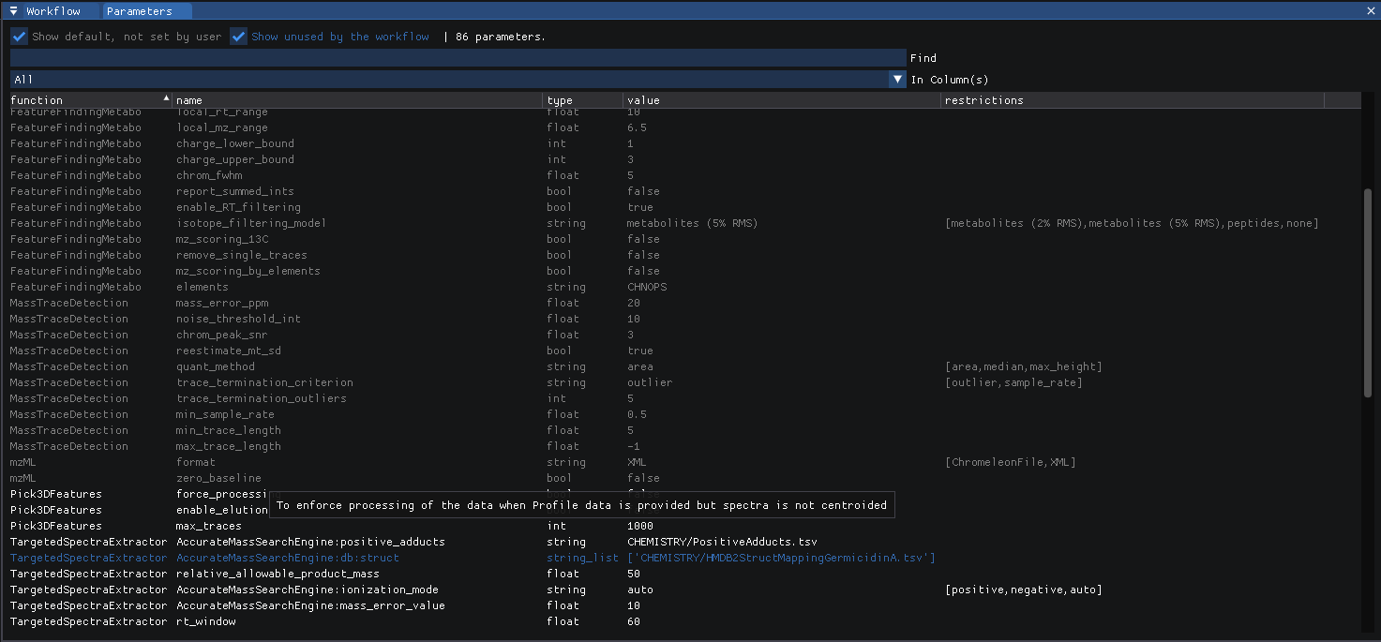Click the quant_method value 'area'
The image size is (1381, 642).
coord(640,366)
